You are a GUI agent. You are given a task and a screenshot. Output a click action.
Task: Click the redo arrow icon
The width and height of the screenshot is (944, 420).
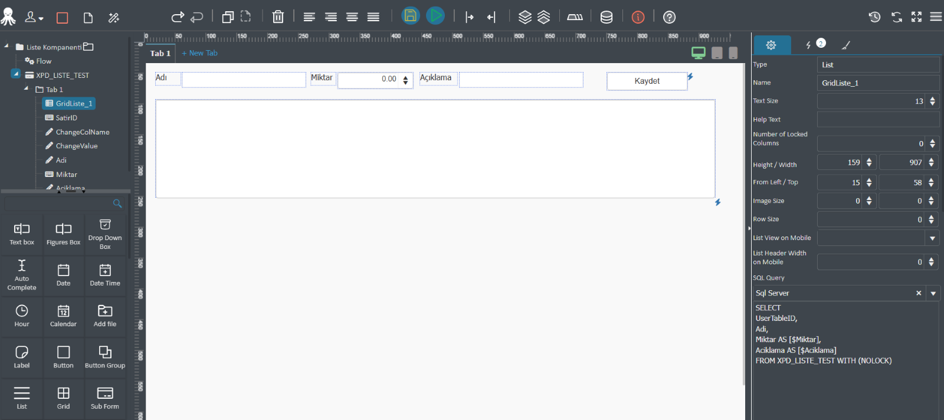(x=178, y=17)
